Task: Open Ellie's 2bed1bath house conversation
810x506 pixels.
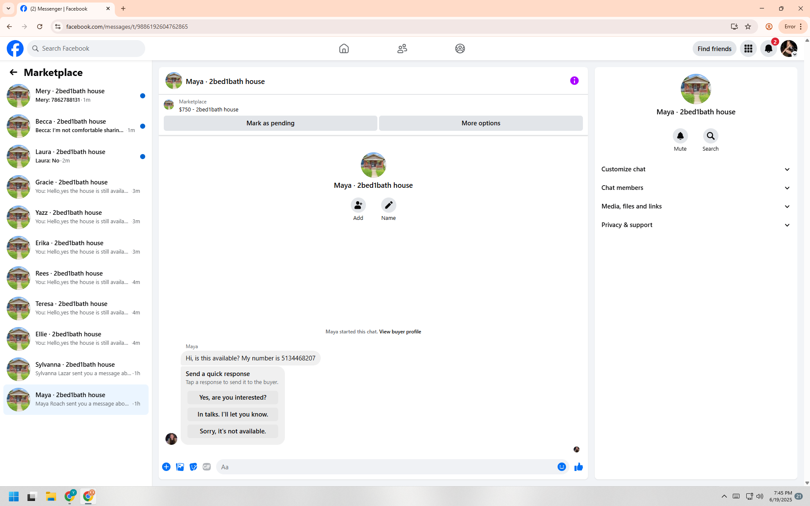Action: [x=76, y=339]
